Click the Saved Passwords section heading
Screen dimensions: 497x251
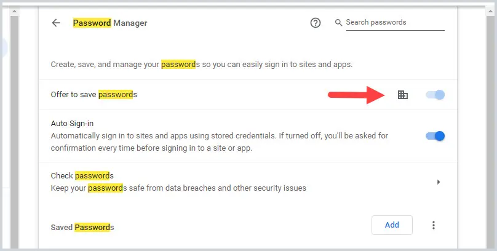82,227
